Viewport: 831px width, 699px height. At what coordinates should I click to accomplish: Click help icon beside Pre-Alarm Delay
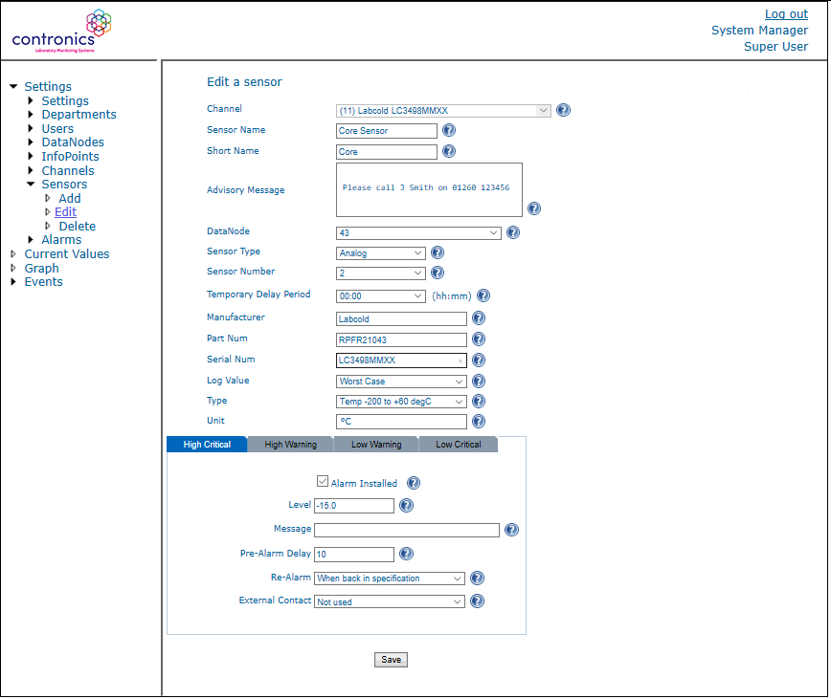click(x=406, y=554)
